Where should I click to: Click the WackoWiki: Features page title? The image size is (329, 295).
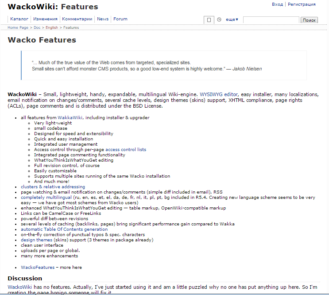[53, 7]
